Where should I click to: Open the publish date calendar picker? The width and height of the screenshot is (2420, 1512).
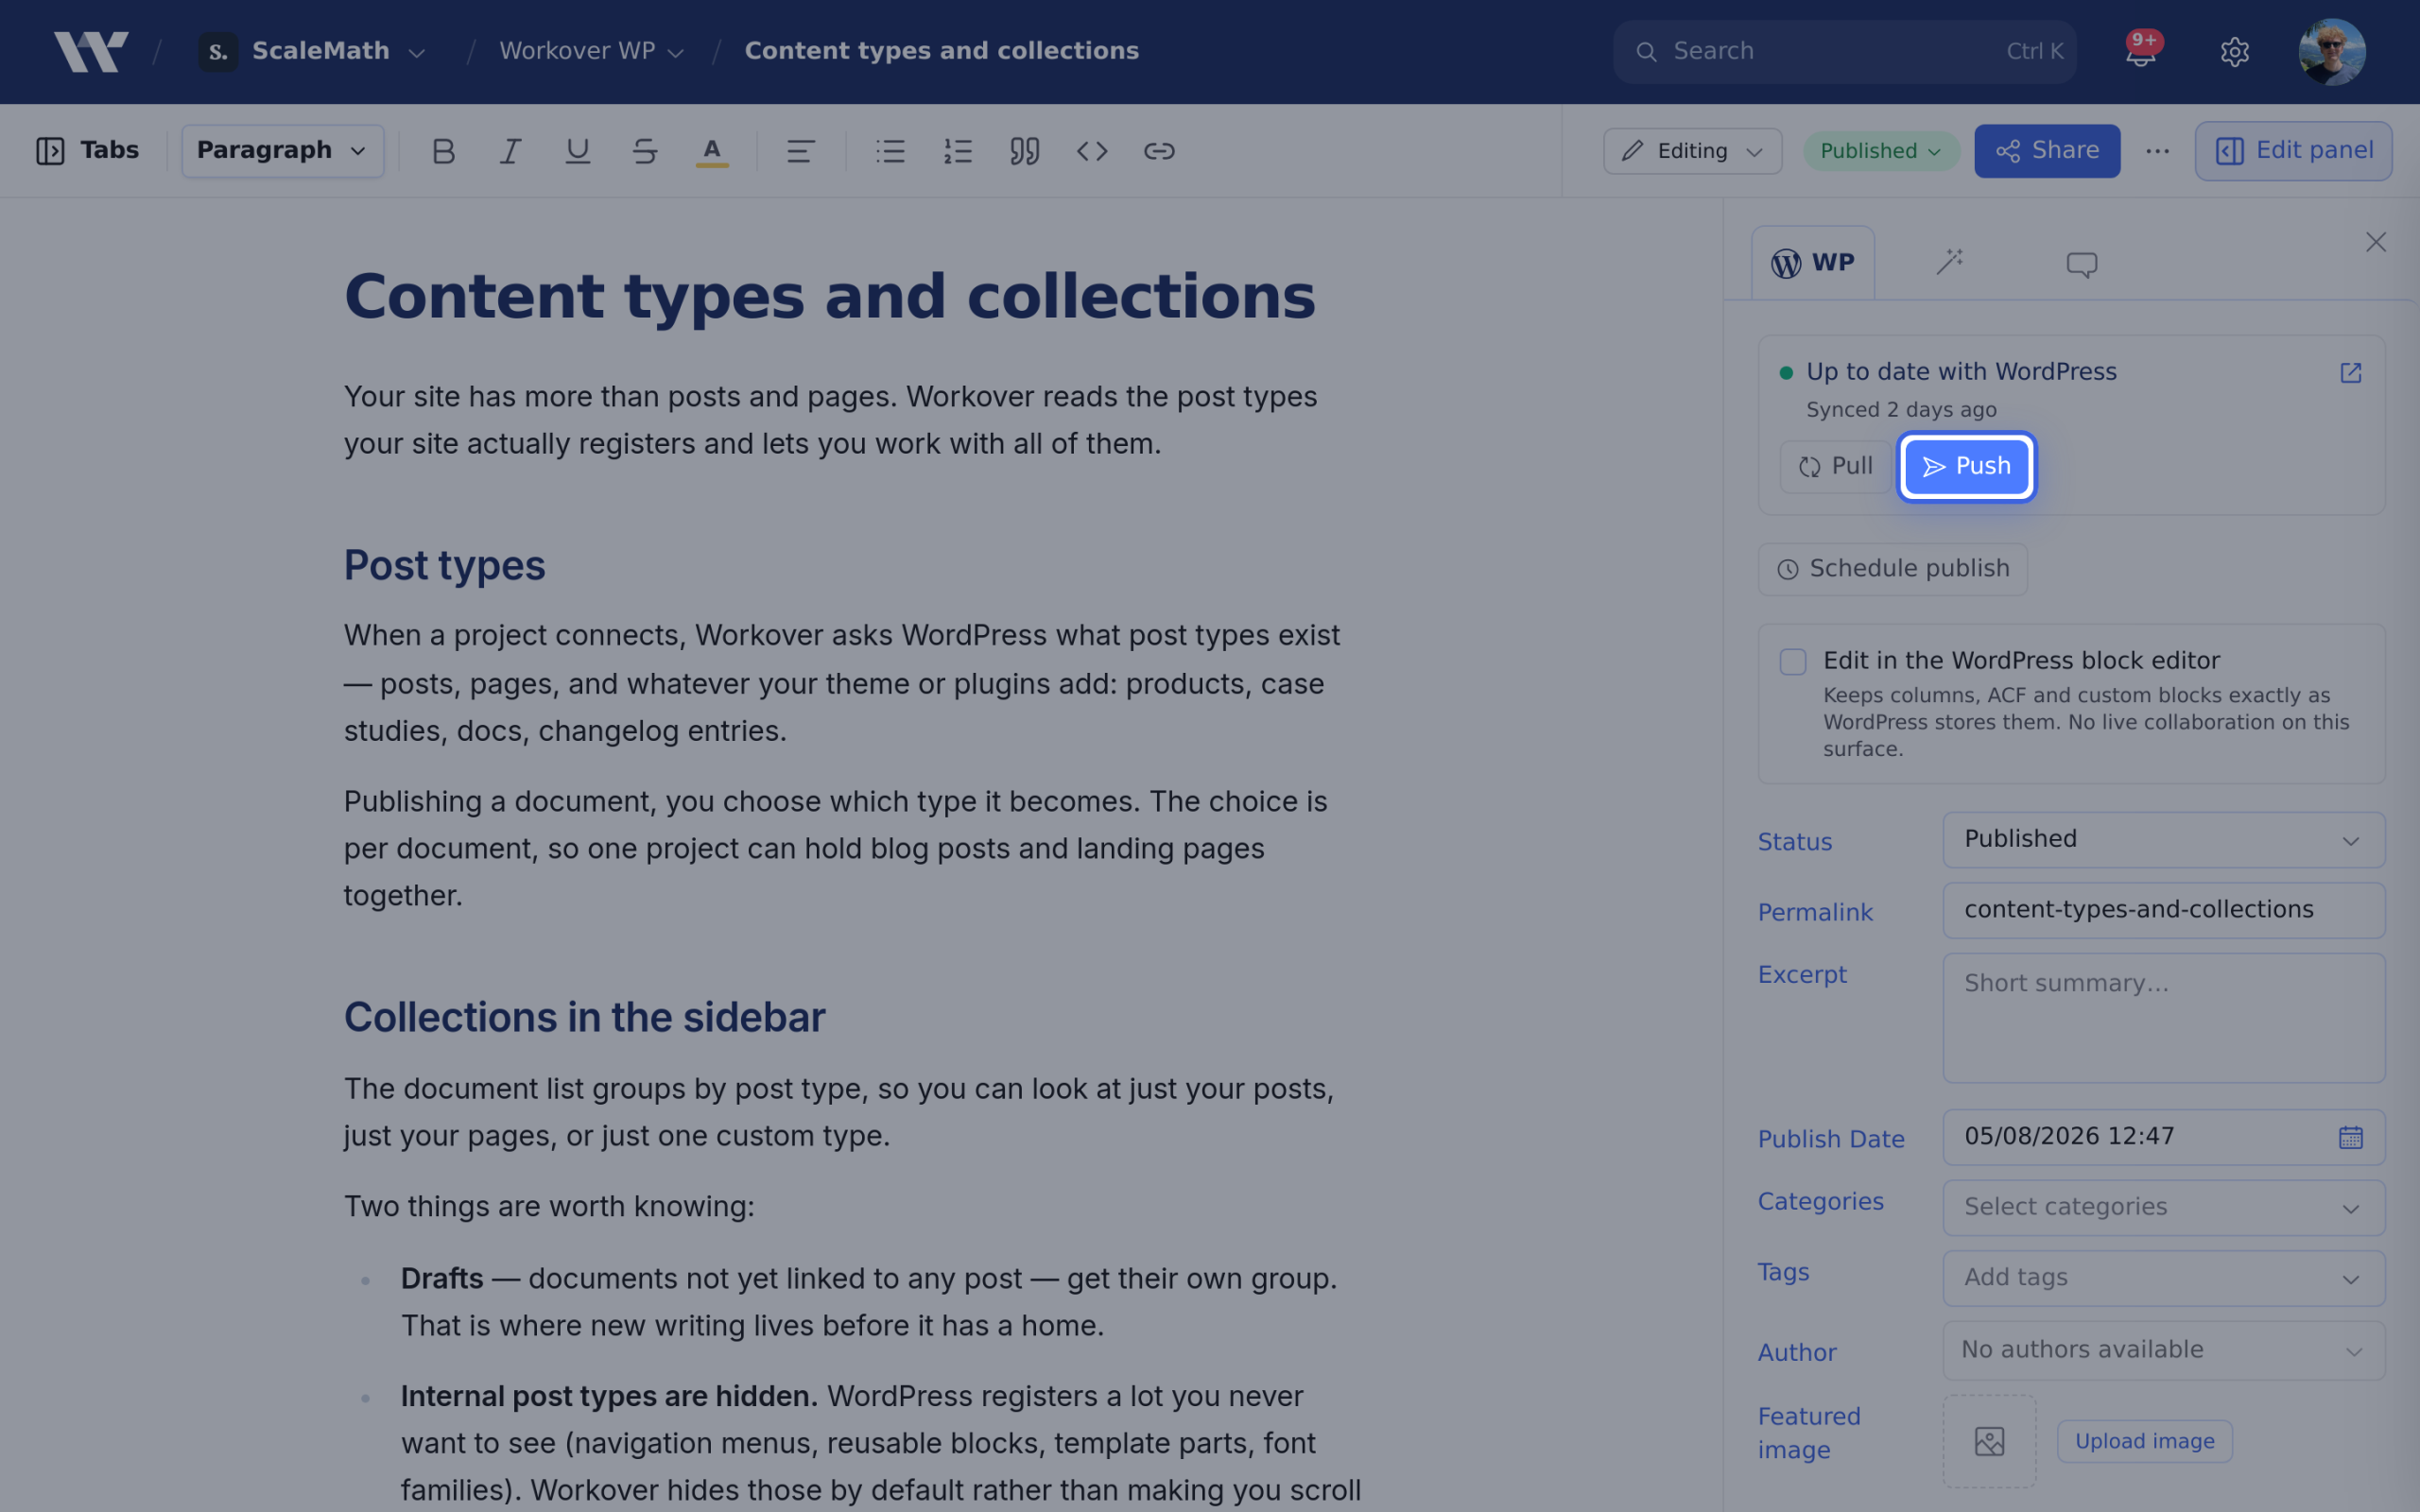pos(2351,1137)
